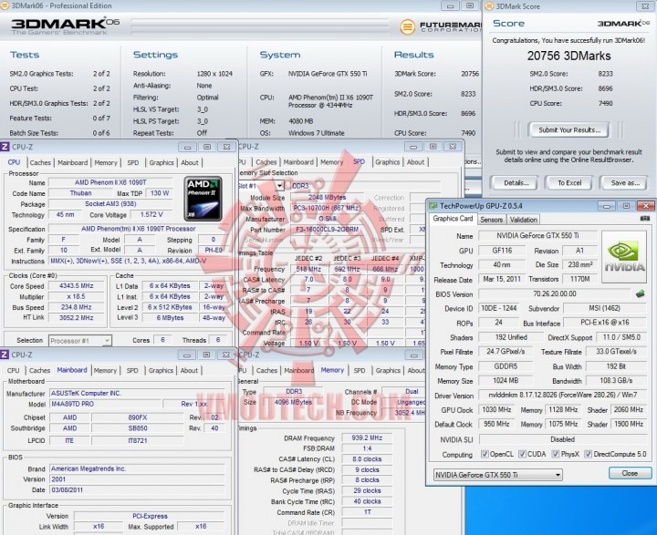This screenshot has height=535, width=657.
Task: Open the Memory tab in bottom-right CPU-Z window
Action: click(332, 370)
